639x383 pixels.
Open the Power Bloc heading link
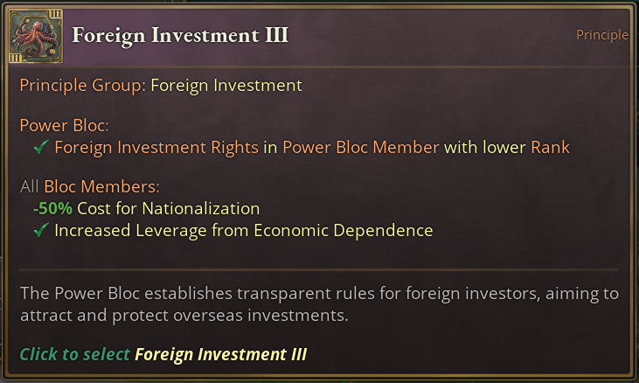pos(62,125)
